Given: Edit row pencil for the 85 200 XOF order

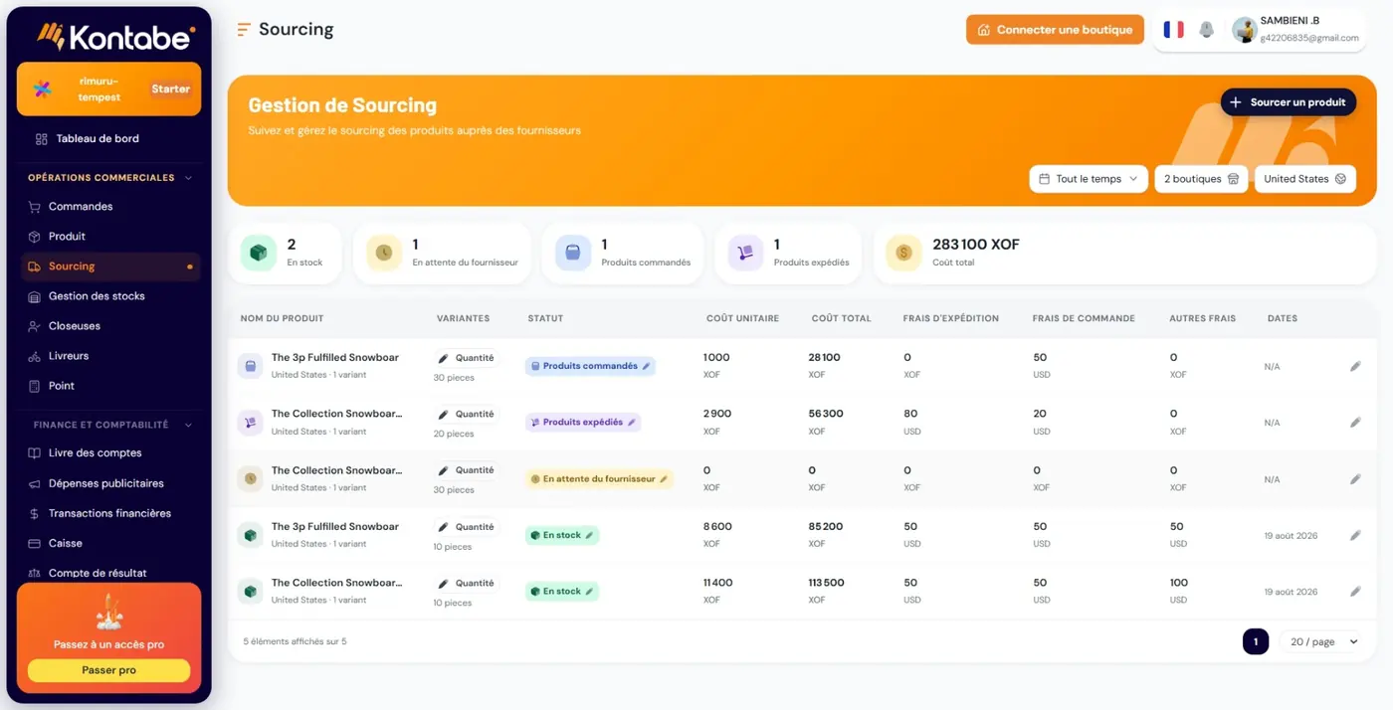Looking at the screenshot, I should pos(1355,535).
